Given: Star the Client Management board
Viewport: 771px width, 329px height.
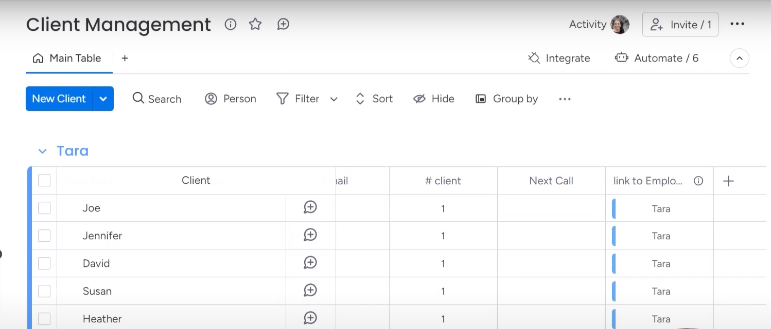Looking at the screenshot, I should tap(255, 24).
